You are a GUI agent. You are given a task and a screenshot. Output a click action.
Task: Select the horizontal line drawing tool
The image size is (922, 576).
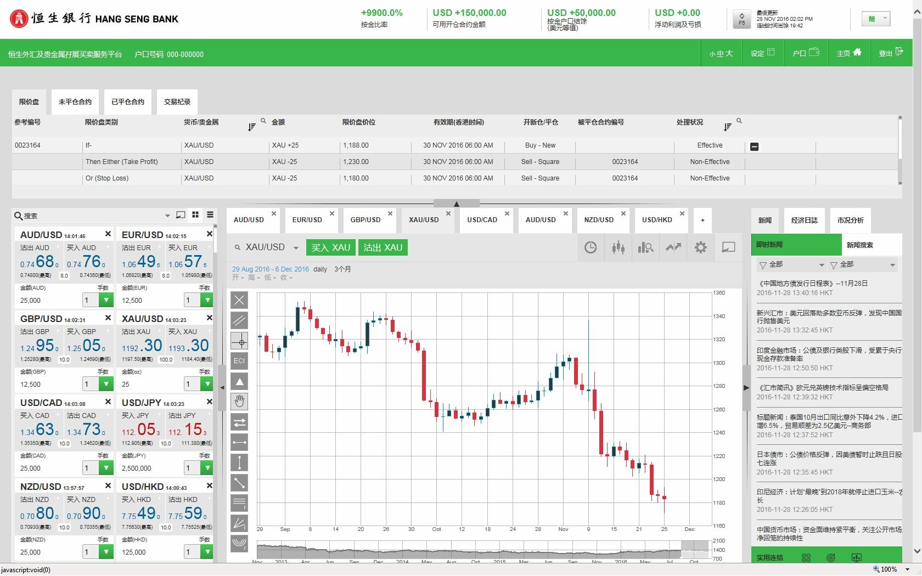coord(239,442)
